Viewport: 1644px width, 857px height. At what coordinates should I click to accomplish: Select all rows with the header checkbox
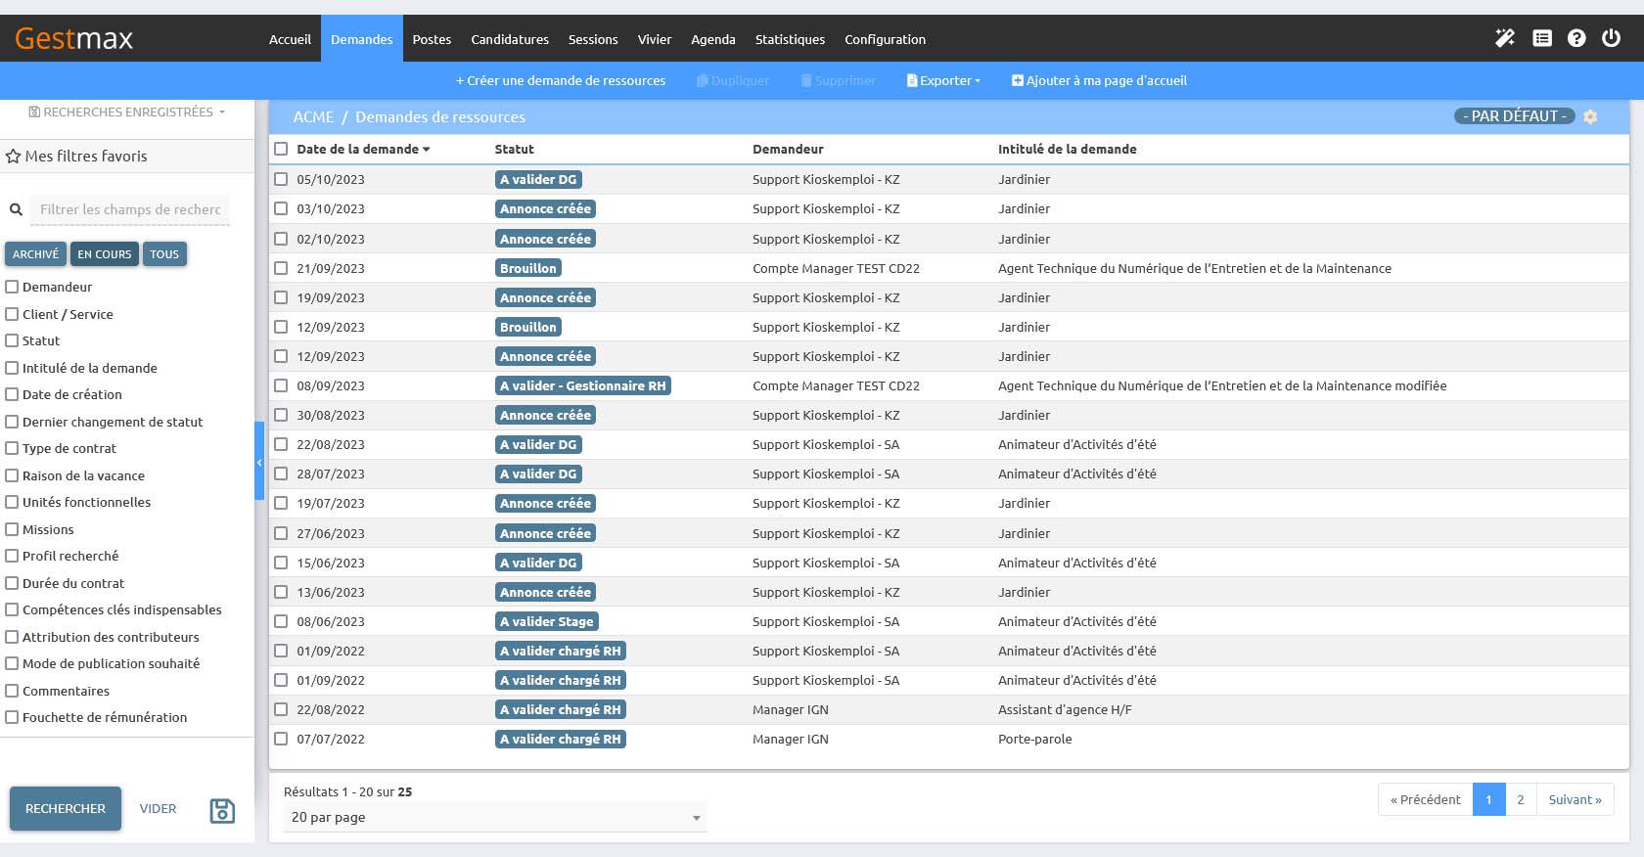pos(281,149)
